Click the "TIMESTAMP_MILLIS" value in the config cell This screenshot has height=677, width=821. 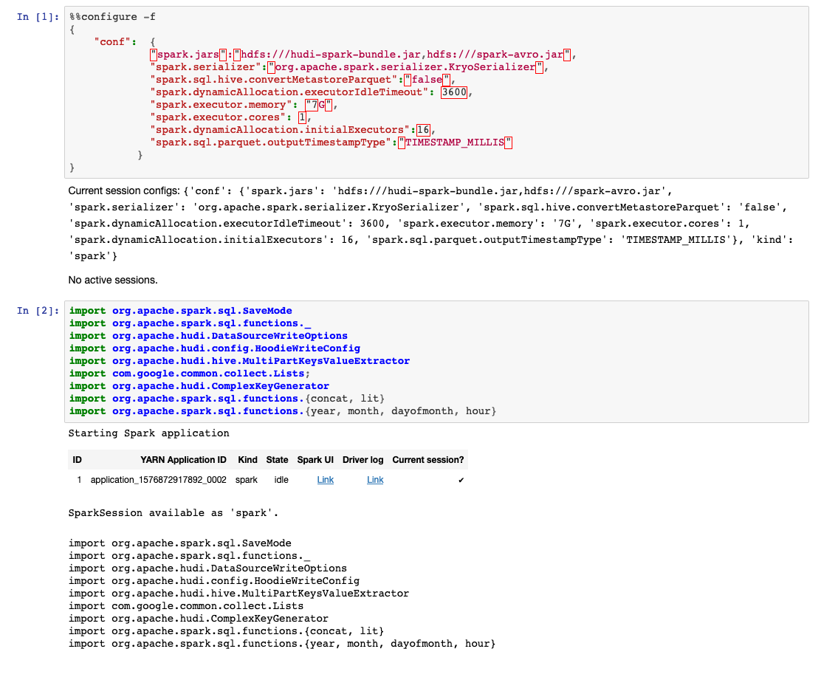click(x=455, y=142)
